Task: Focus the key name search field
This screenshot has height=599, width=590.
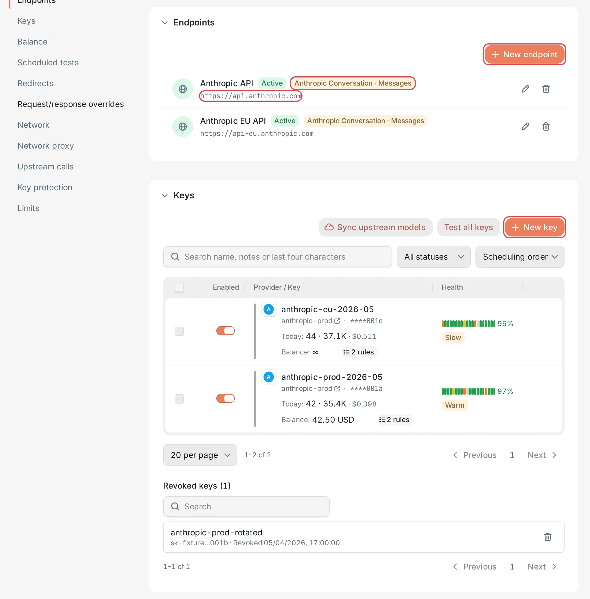Action: [277, 256]
